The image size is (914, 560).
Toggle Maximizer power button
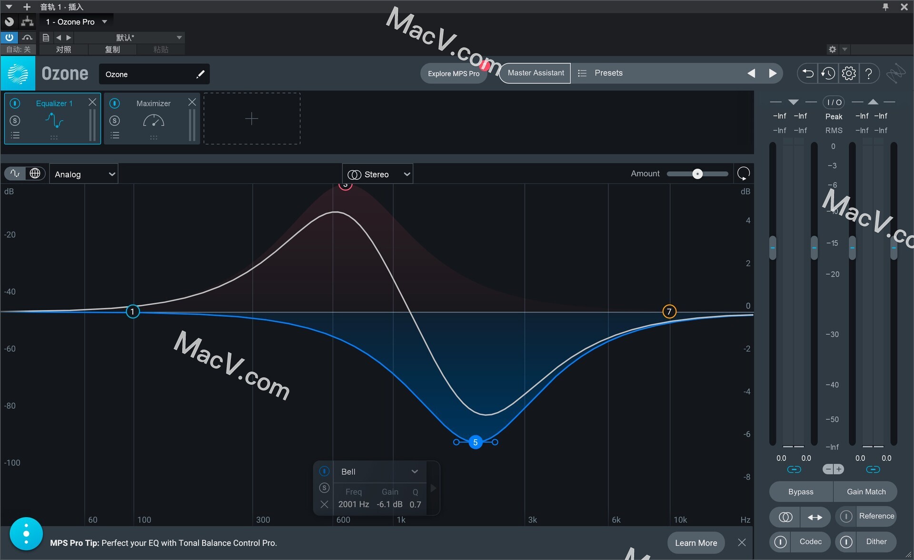115,103
